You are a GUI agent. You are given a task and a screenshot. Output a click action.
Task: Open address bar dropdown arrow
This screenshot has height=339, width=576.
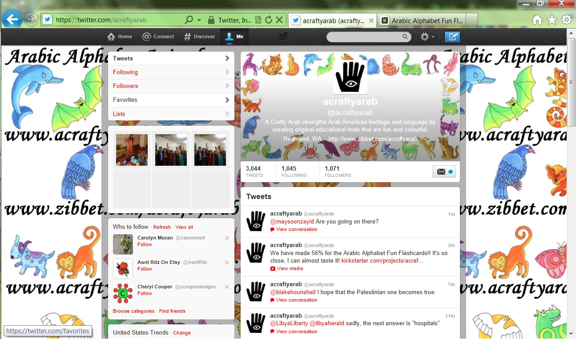tap(199, 20)
